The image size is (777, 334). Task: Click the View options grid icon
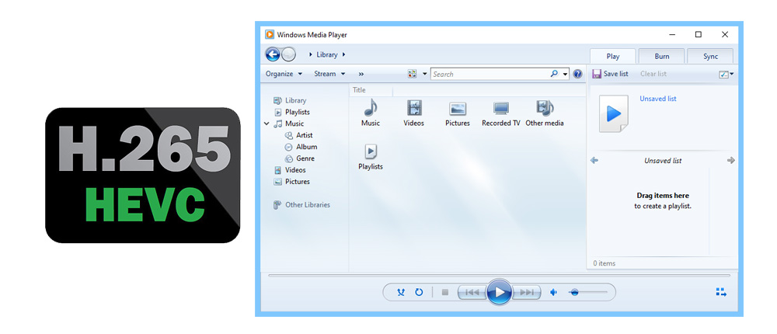[x=412, y=74]
